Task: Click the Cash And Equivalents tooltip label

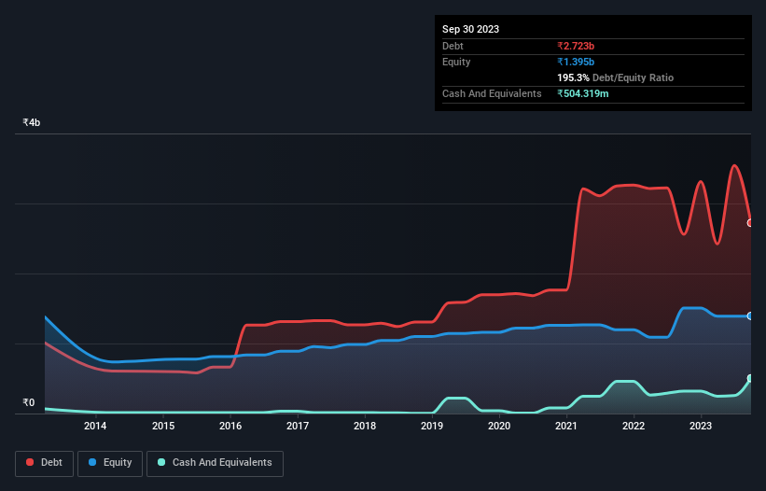Action: [492, 93]
